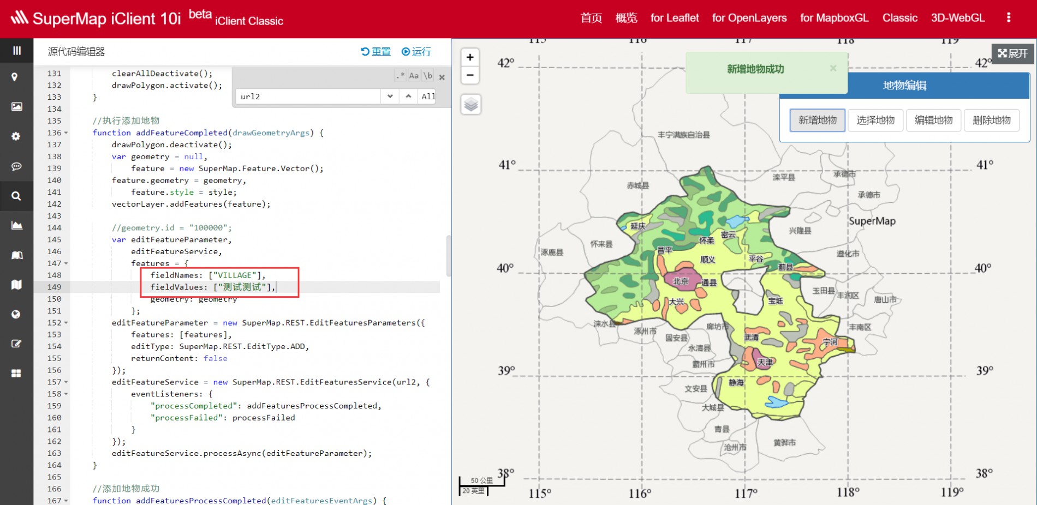The width and height of the screenshot is (1037, 505).
Task: Open for MapboxGL in top navigation
Action: click(835, 18)
